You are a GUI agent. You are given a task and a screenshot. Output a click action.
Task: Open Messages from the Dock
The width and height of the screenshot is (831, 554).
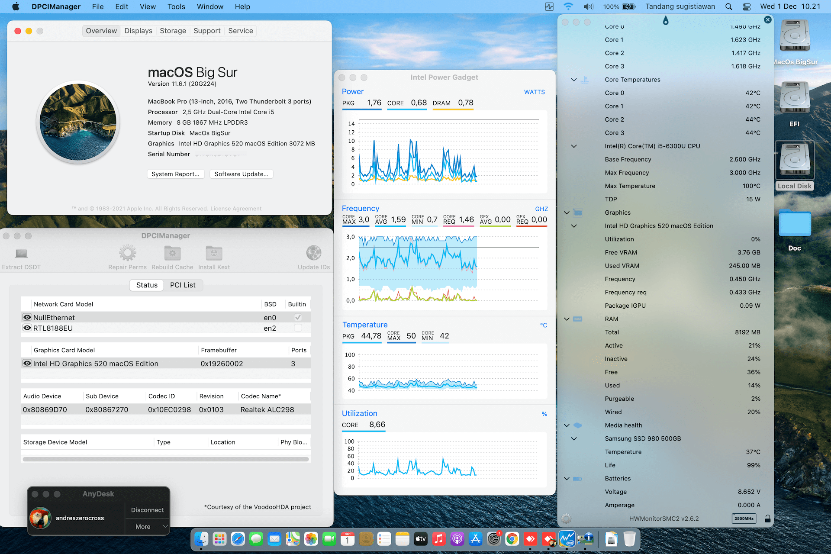coord(256,539)
